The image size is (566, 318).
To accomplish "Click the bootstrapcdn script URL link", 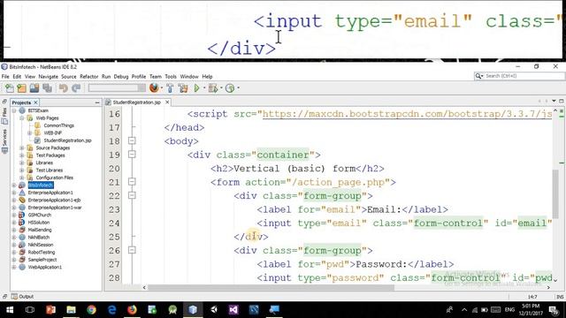I will [x=407, y=114].
